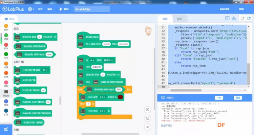
Task: Open the 0# dropdown in the RGB 设置 block
Action: tap(102, 97)
